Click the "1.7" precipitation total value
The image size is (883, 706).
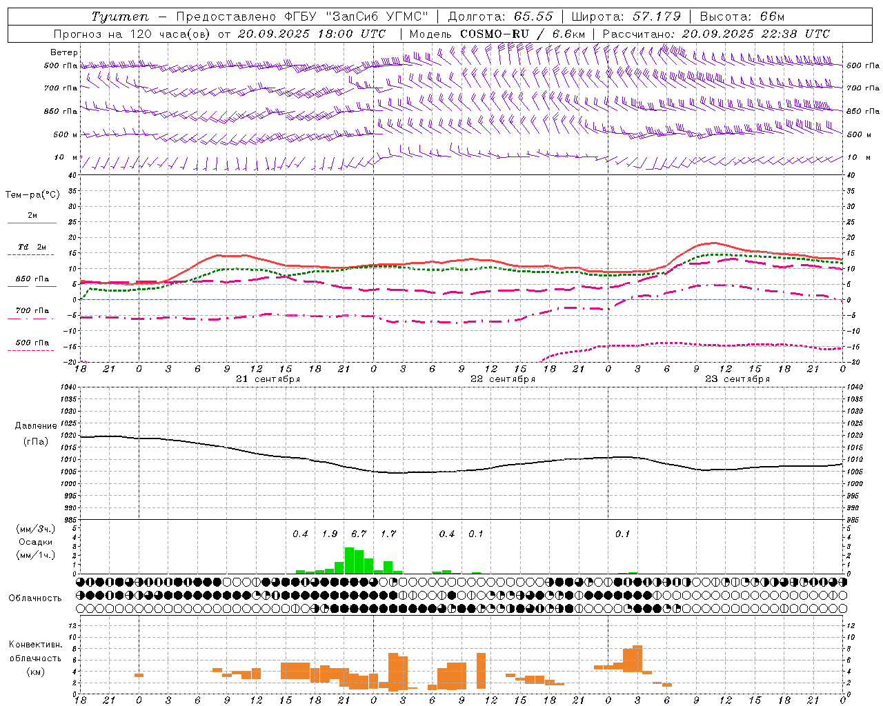coord(388,534)
